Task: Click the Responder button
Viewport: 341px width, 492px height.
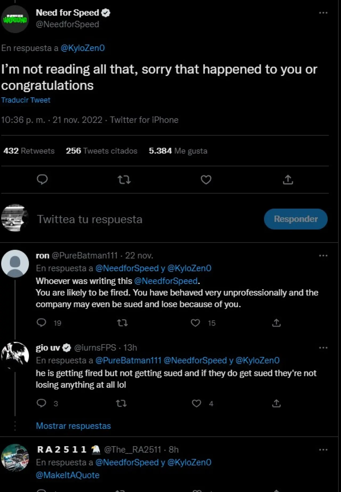Action: [295, 219]
